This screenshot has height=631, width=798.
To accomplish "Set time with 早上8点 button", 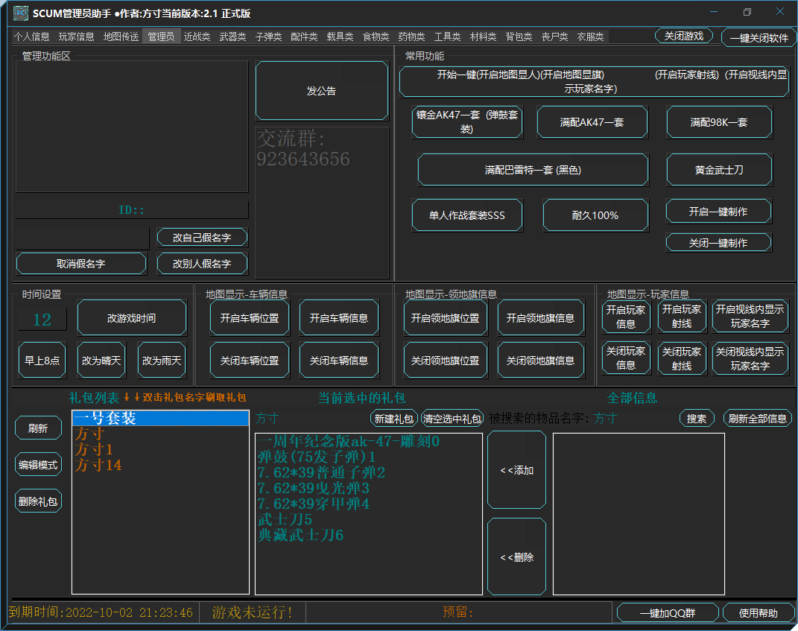I will [42, 361].
